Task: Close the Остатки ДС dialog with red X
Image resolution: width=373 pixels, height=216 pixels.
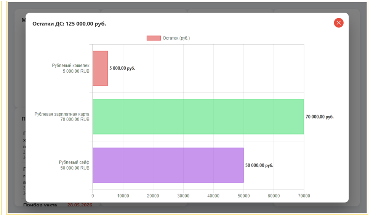Action: (338, 23)
